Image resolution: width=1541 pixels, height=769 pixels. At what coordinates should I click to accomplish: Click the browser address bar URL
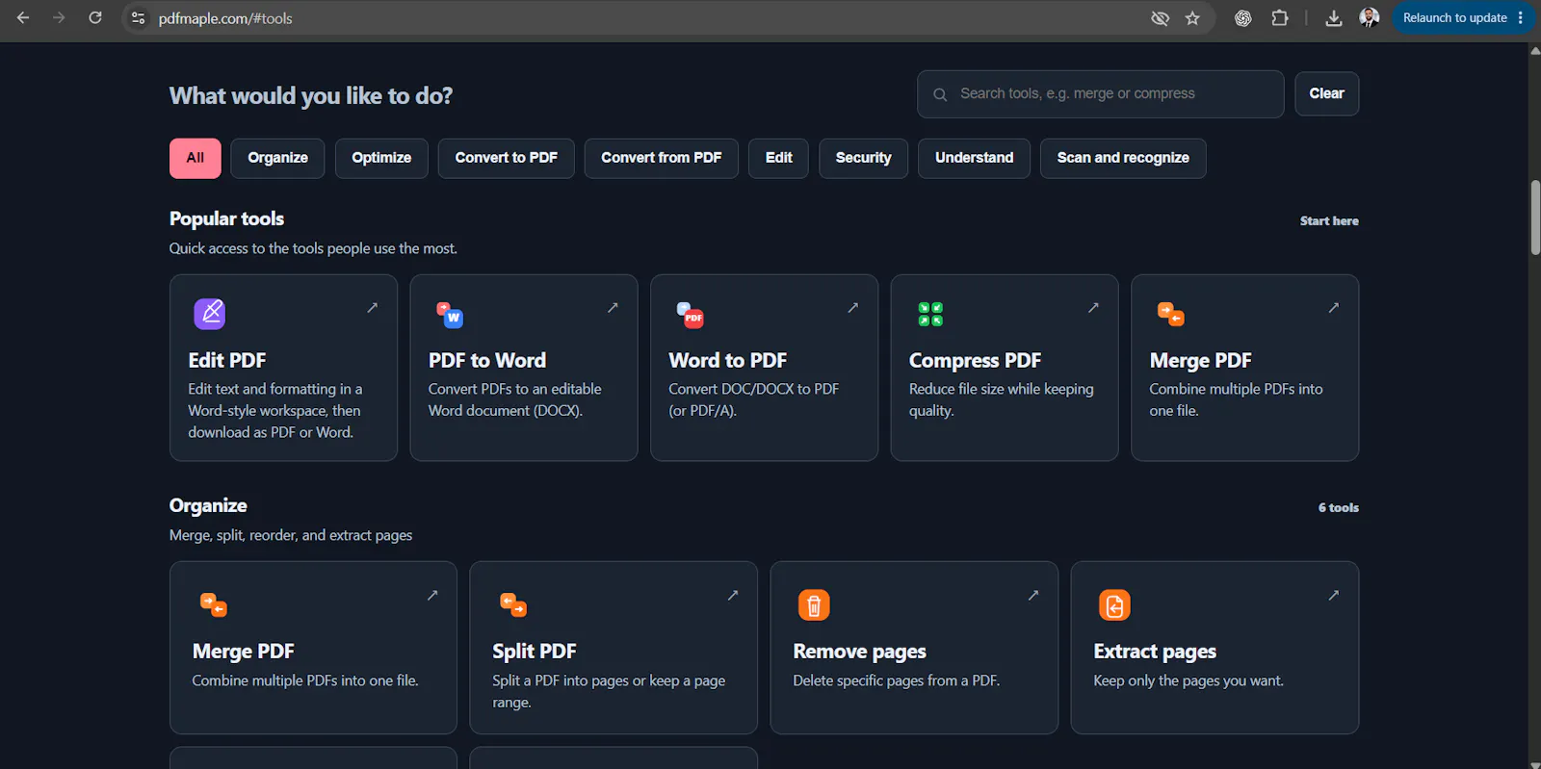pyautogui.click(x=225, y=18)
